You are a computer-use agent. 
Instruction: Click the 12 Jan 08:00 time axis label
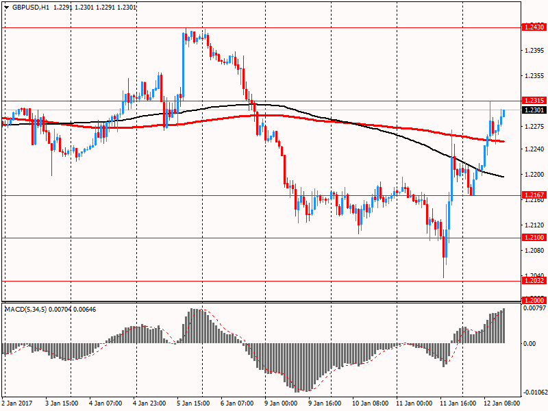click(502, 403)
